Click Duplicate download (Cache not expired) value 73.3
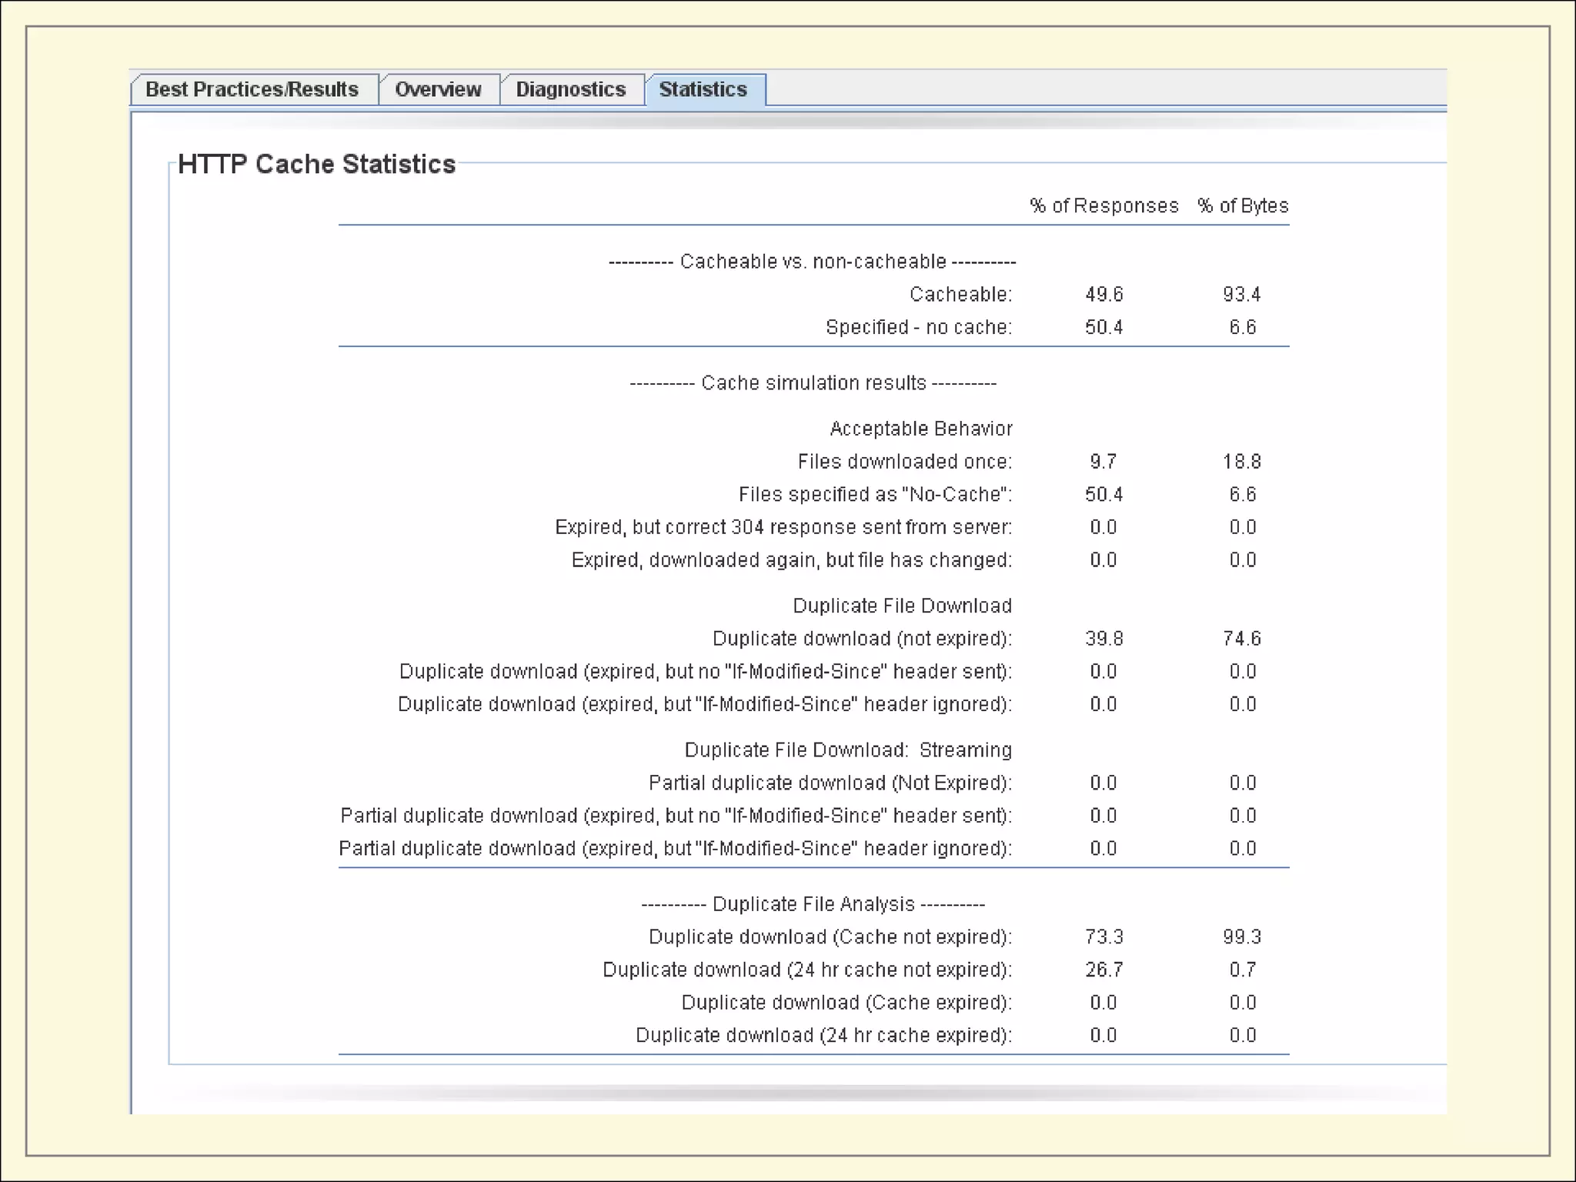Image resolution: width=1576 pixels, height=1182 pixels. (x=1104, y=937)
